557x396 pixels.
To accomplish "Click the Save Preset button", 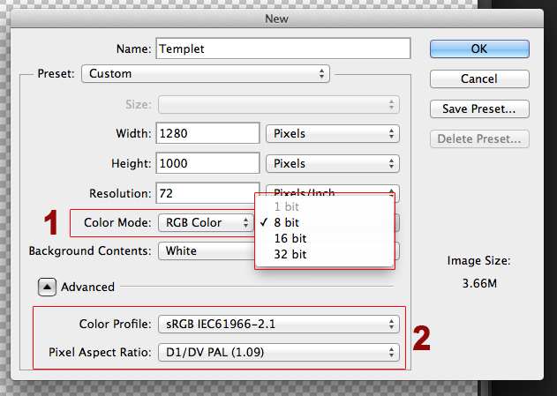I will tap(479, 109).
